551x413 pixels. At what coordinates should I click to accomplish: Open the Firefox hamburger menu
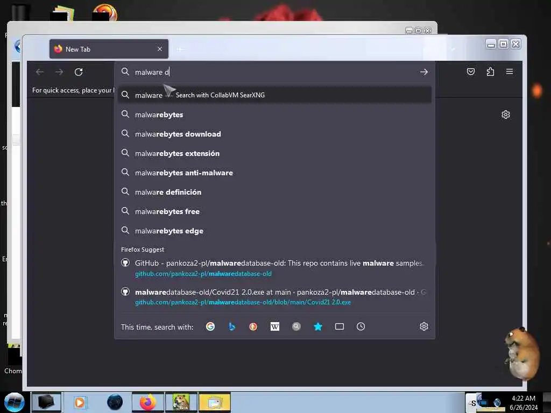tap(510, 72)
